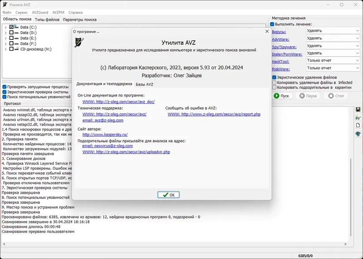The height and width of the screenshot is (259, 363).
Task: Toggle Эвристическое удаление файлов checkbox
Action: coord(275,77)
